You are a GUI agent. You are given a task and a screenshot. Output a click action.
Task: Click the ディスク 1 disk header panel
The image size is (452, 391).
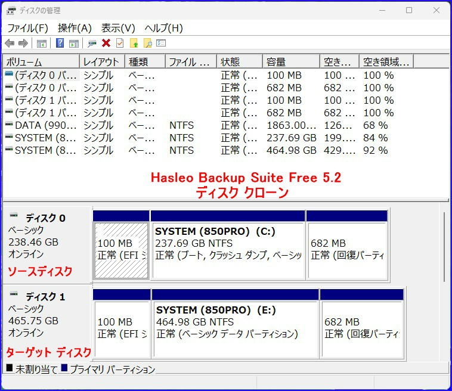click(x=48, y=322)
